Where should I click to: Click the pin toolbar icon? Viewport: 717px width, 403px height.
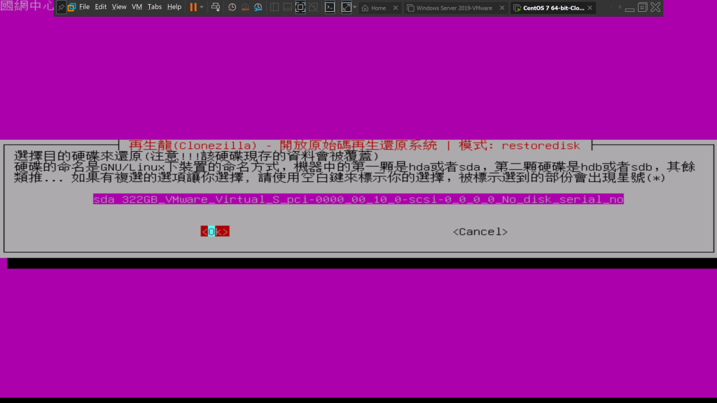pyautogui.click(x=61, y=7)
